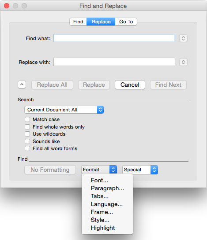Open the Replace with history stepper

(183, 62)
